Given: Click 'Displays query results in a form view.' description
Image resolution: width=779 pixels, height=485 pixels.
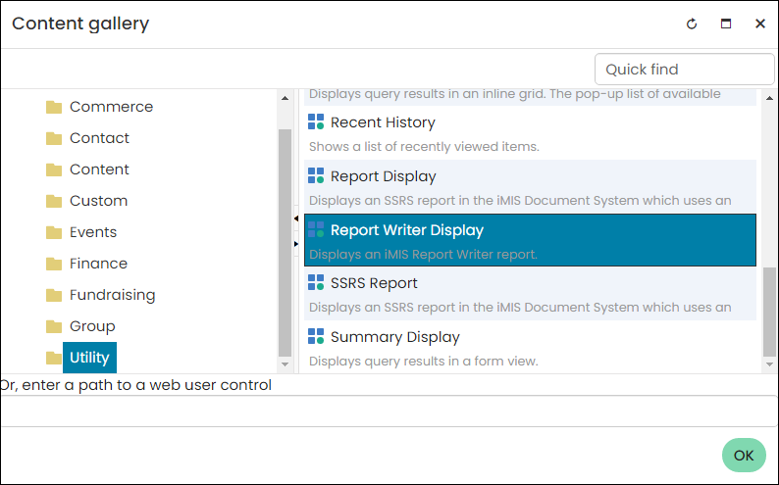Looking at the screenshot, I should click(x=423, y=361).
